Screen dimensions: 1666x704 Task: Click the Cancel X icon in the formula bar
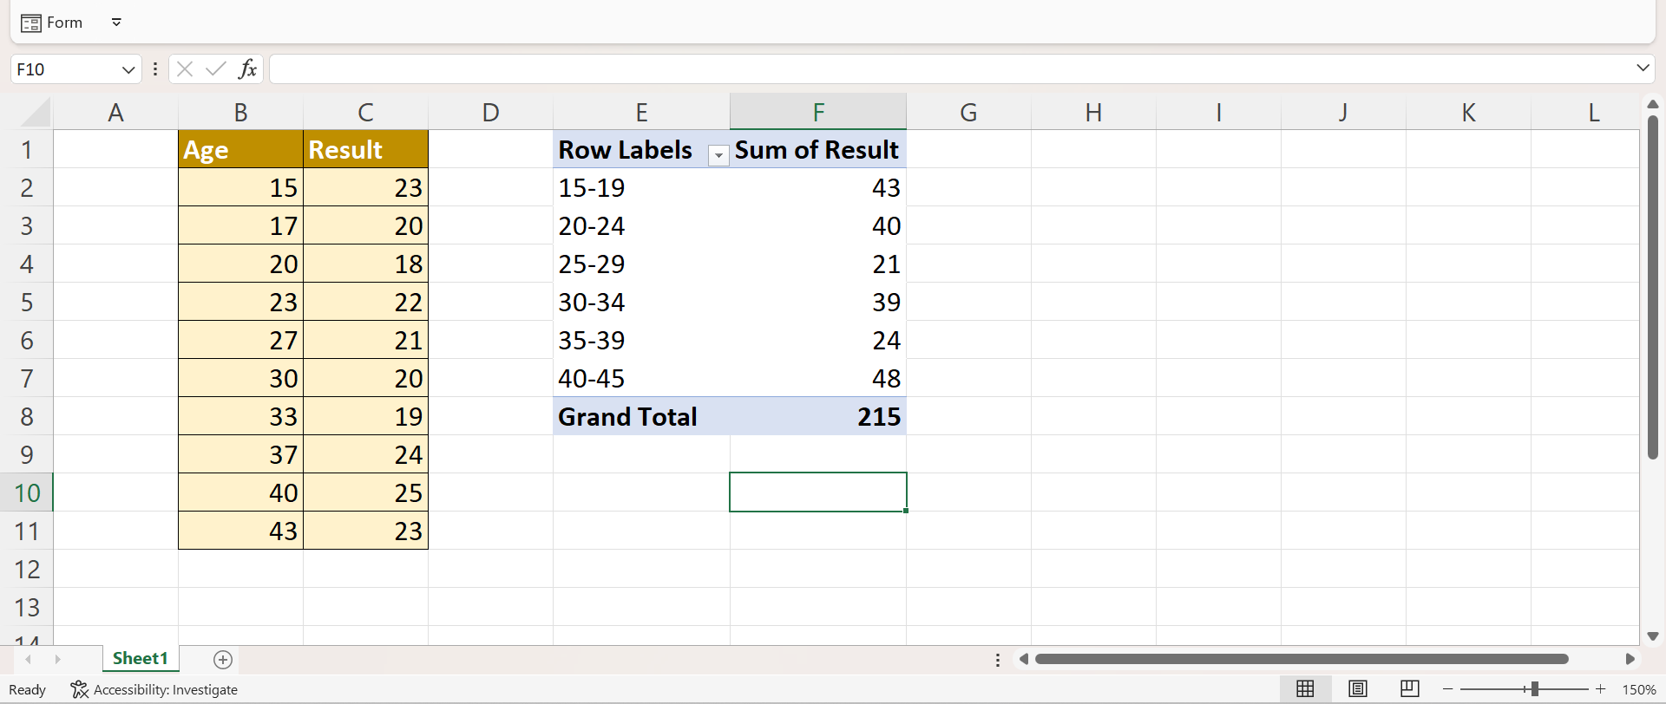pos(184,69)
